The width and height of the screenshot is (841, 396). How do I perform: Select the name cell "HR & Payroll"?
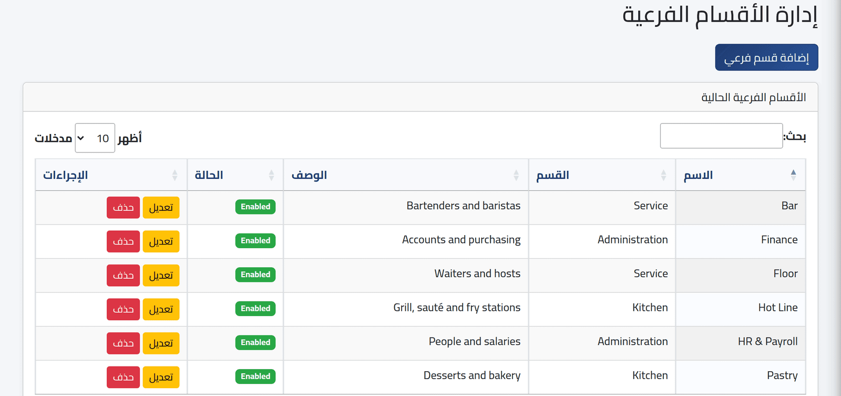(741, 343)
